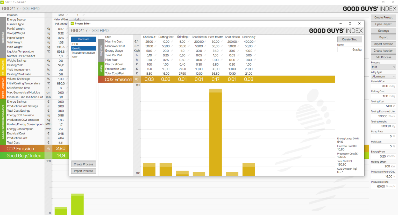This screenshot has width=398, height=215.
Task: Click pencil icon beside Machining Energy Usage value
Action: point(255,51)
